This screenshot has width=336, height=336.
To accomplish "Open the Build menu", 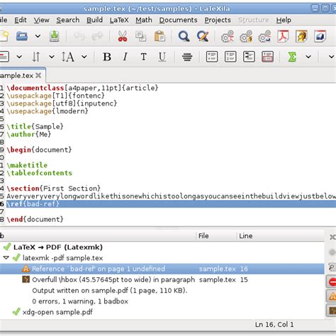I will coord(94,20).
